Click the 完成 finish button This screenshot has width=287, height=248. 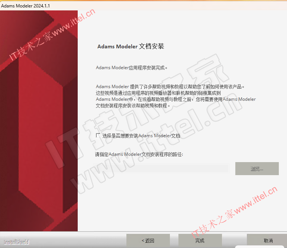(x=200, y=240)
